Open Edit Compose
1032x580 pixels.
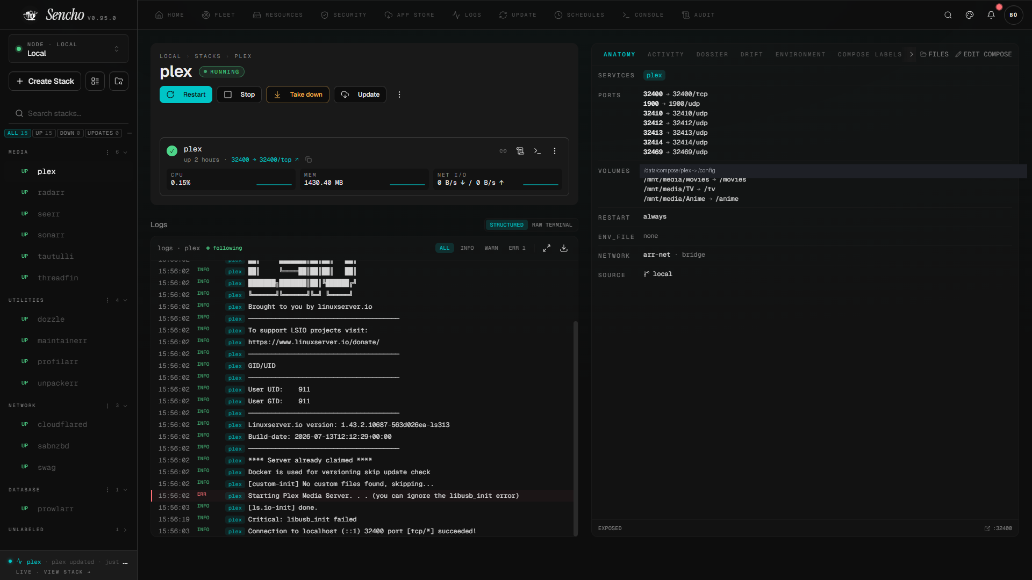pyautogui.click(x=984, y=54)
